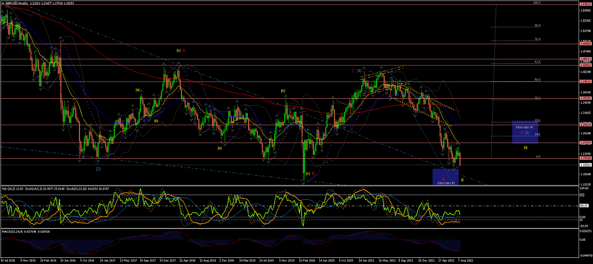
Task: Click the lower Alternate #1 text
Action: coord(446,183)
